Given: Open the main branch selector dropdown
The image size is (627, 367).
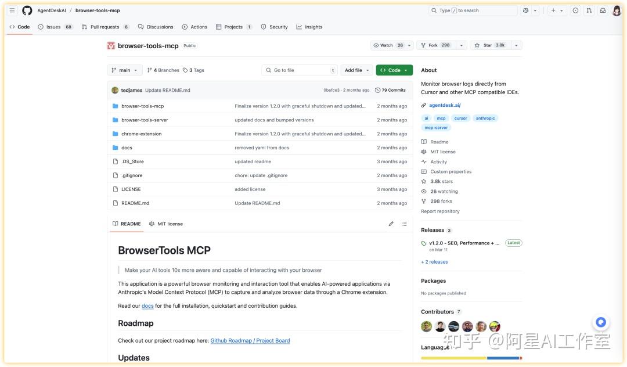Looking at the screenshot, I should (124, 70).
